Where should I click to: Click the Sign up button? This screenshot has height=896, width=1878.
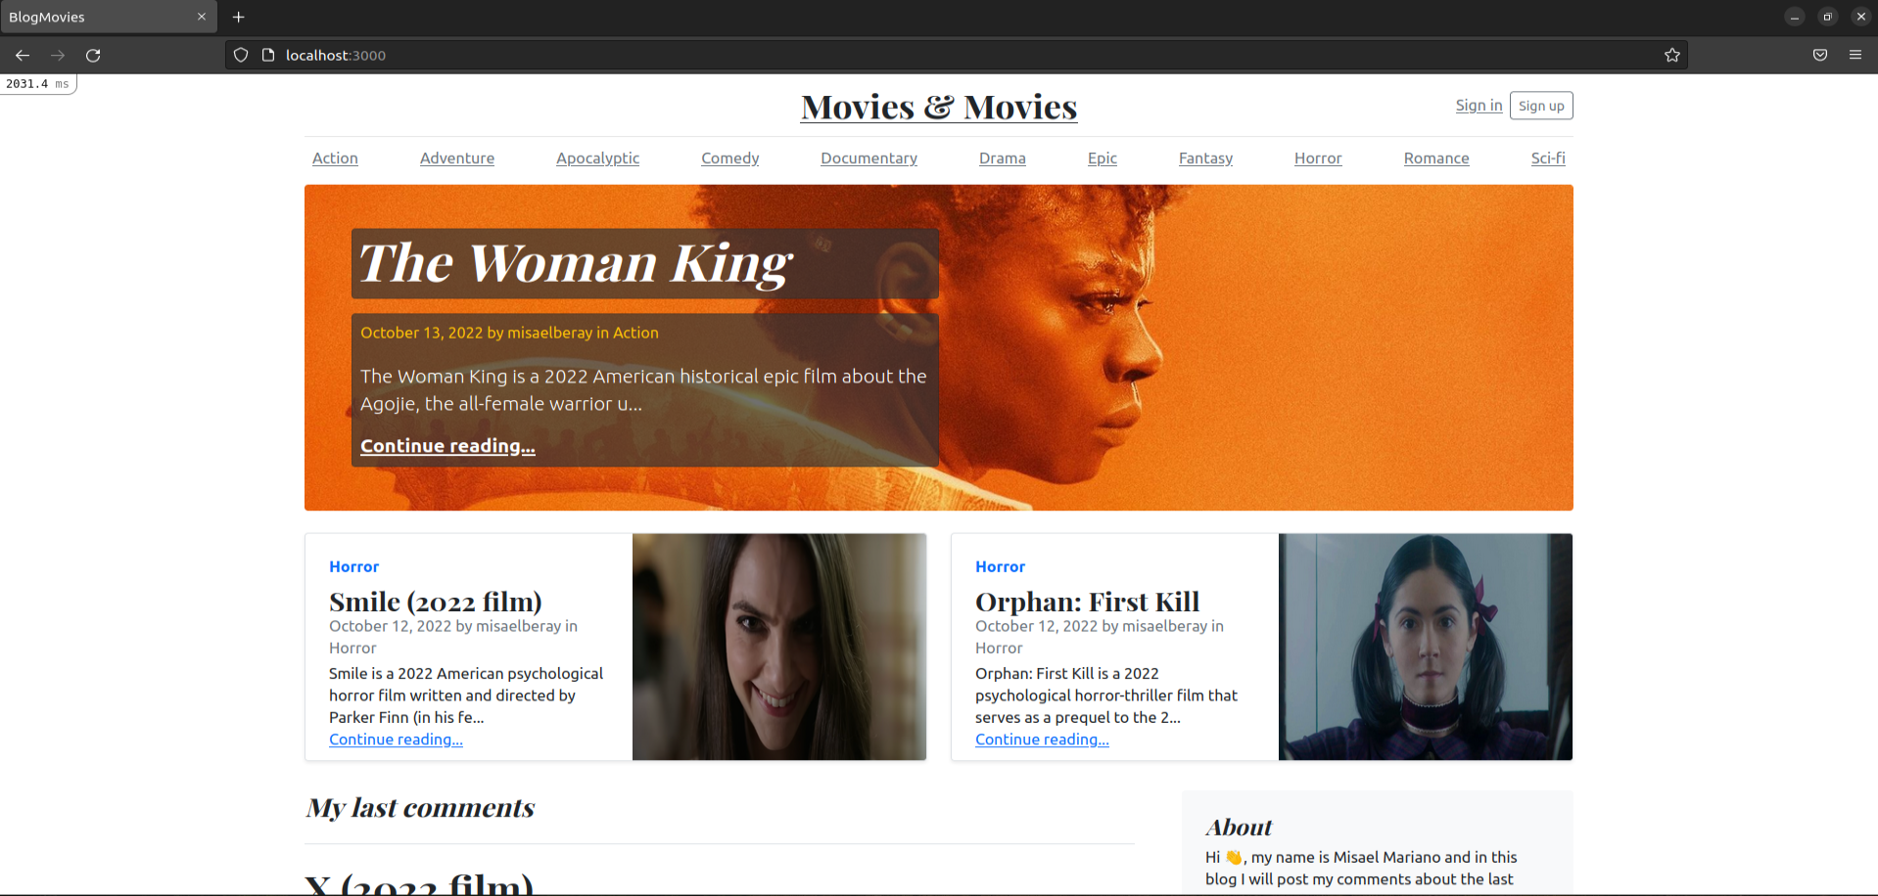click(1540, 105)
